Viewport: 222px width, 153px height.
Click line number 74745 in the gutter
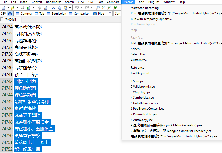tap(7, 102)
